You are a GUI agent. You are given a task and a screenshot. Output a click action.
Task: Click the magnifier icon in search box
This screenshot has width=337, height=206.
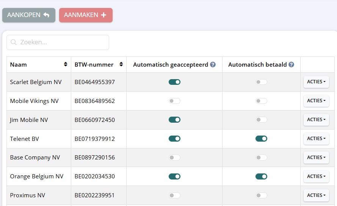pos(14,42)
